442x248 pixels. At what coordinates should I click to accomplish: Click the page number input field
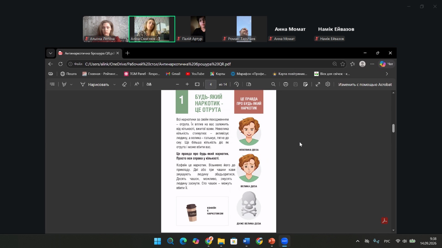211,84
